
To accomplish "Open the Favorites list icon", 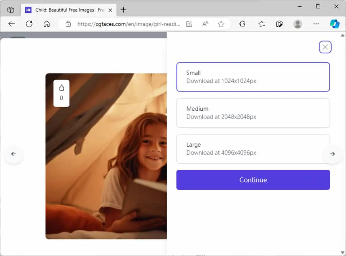I will 262,24.
